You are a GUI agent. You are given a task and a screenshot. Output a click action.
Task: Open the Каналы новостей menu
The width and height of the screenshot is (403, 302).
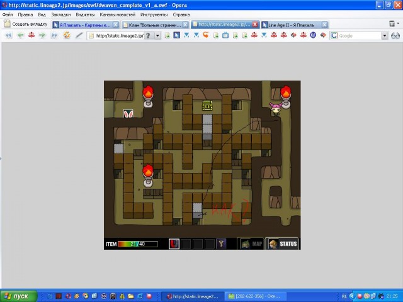(x=118, y=14)
